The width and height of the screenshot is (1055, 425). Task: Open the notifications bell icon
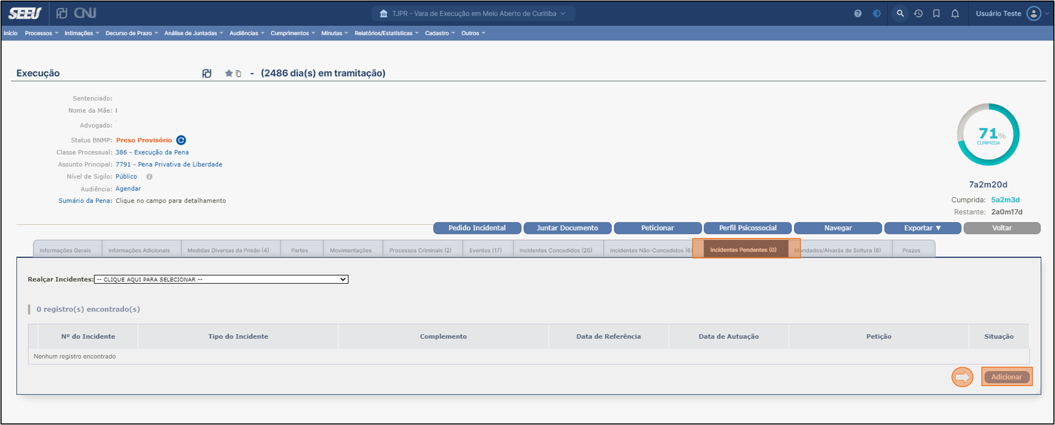click(x=955, y=14)
